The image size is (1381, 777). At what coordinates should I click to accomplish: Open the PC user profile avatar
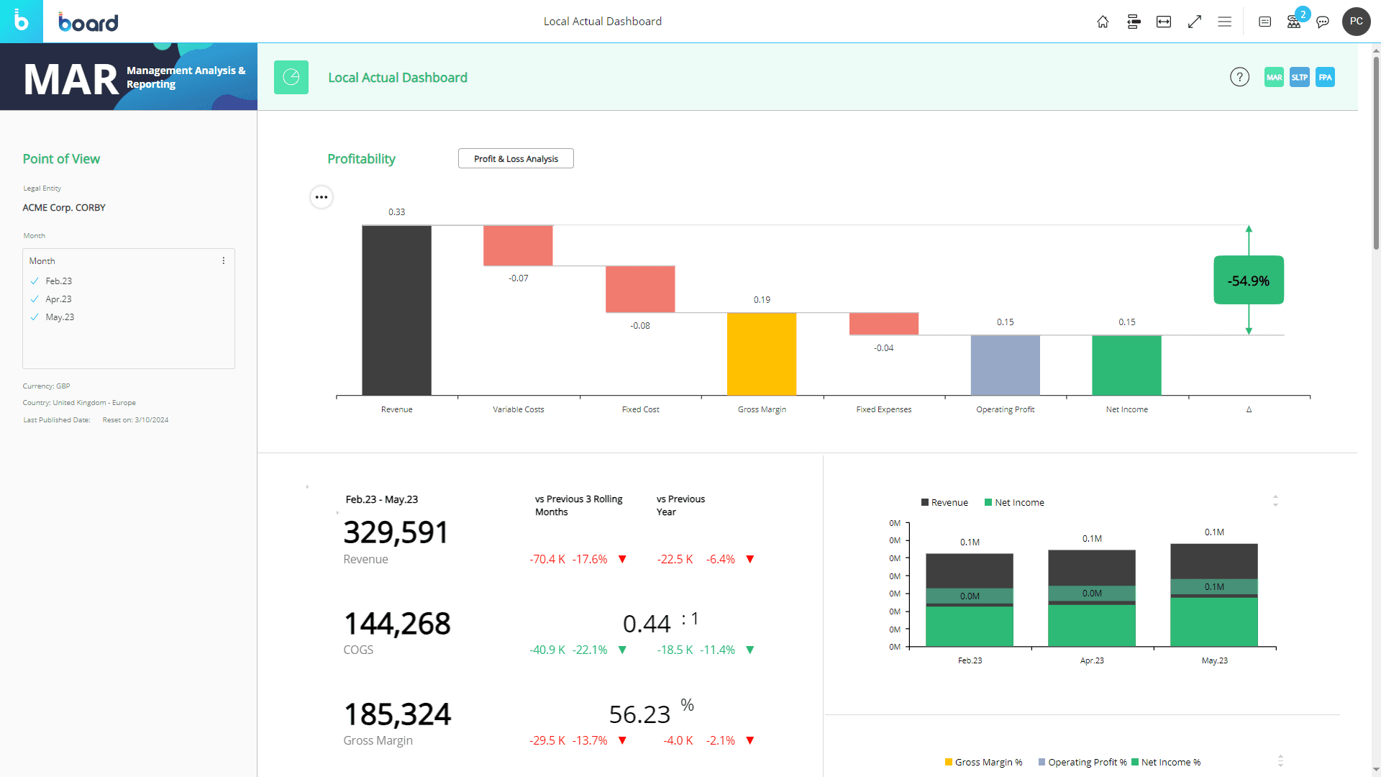[x=1356, y=22]
